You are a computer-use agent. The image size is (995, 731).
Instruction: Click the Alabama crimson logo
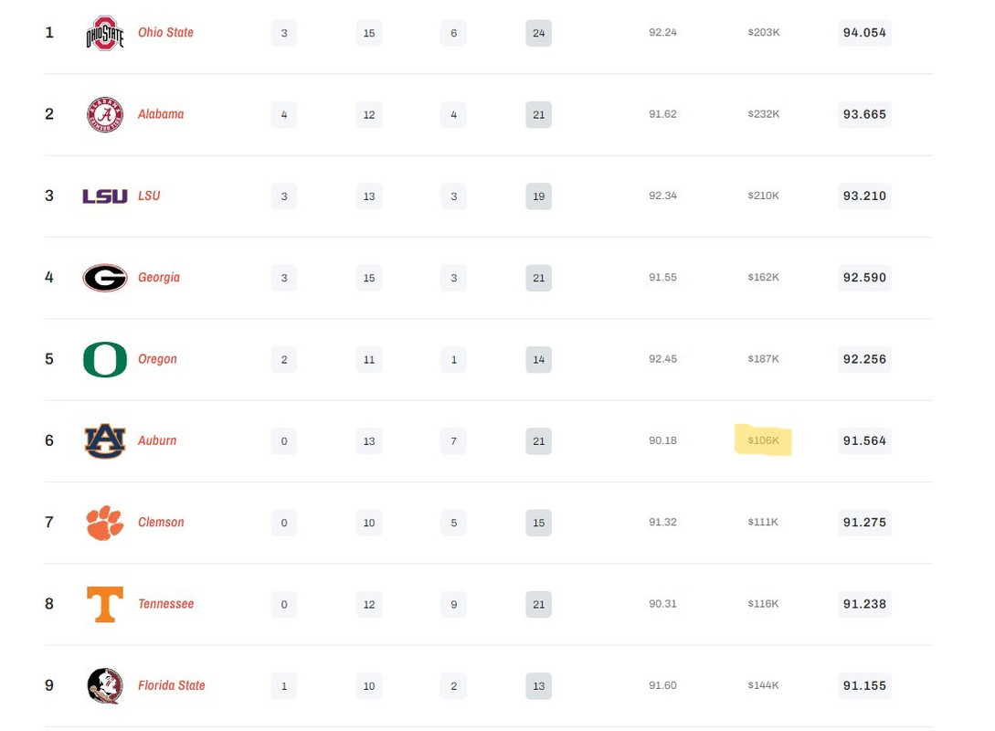pos(104,114)
